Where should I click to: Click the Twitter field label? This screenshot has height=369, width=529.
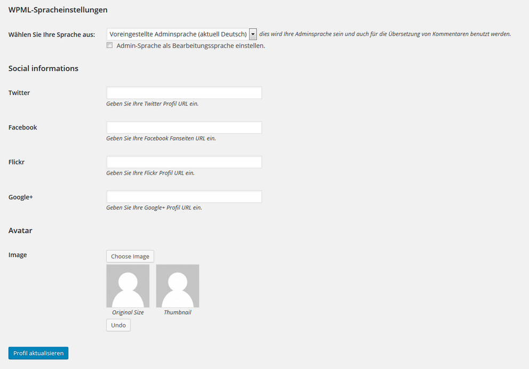[x=19, y=93]
